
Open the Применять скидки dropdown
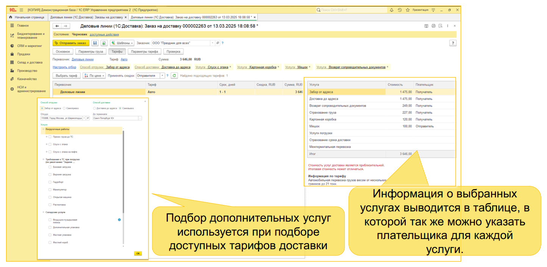(162, 76)
